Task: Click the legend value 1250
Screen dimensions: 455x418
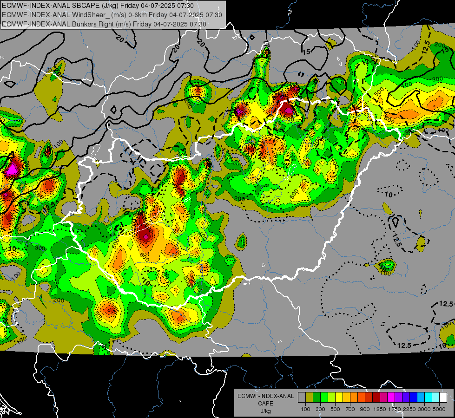Action: (380, 409)
